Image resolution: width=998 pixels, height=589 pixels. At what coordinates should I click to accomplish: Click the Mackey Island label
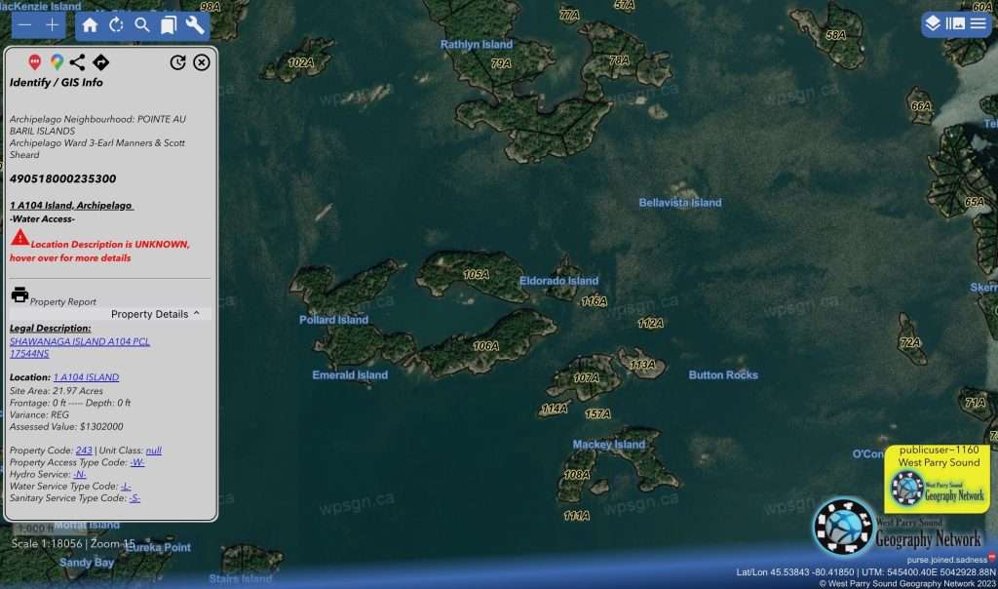click(x=608, y=445)
